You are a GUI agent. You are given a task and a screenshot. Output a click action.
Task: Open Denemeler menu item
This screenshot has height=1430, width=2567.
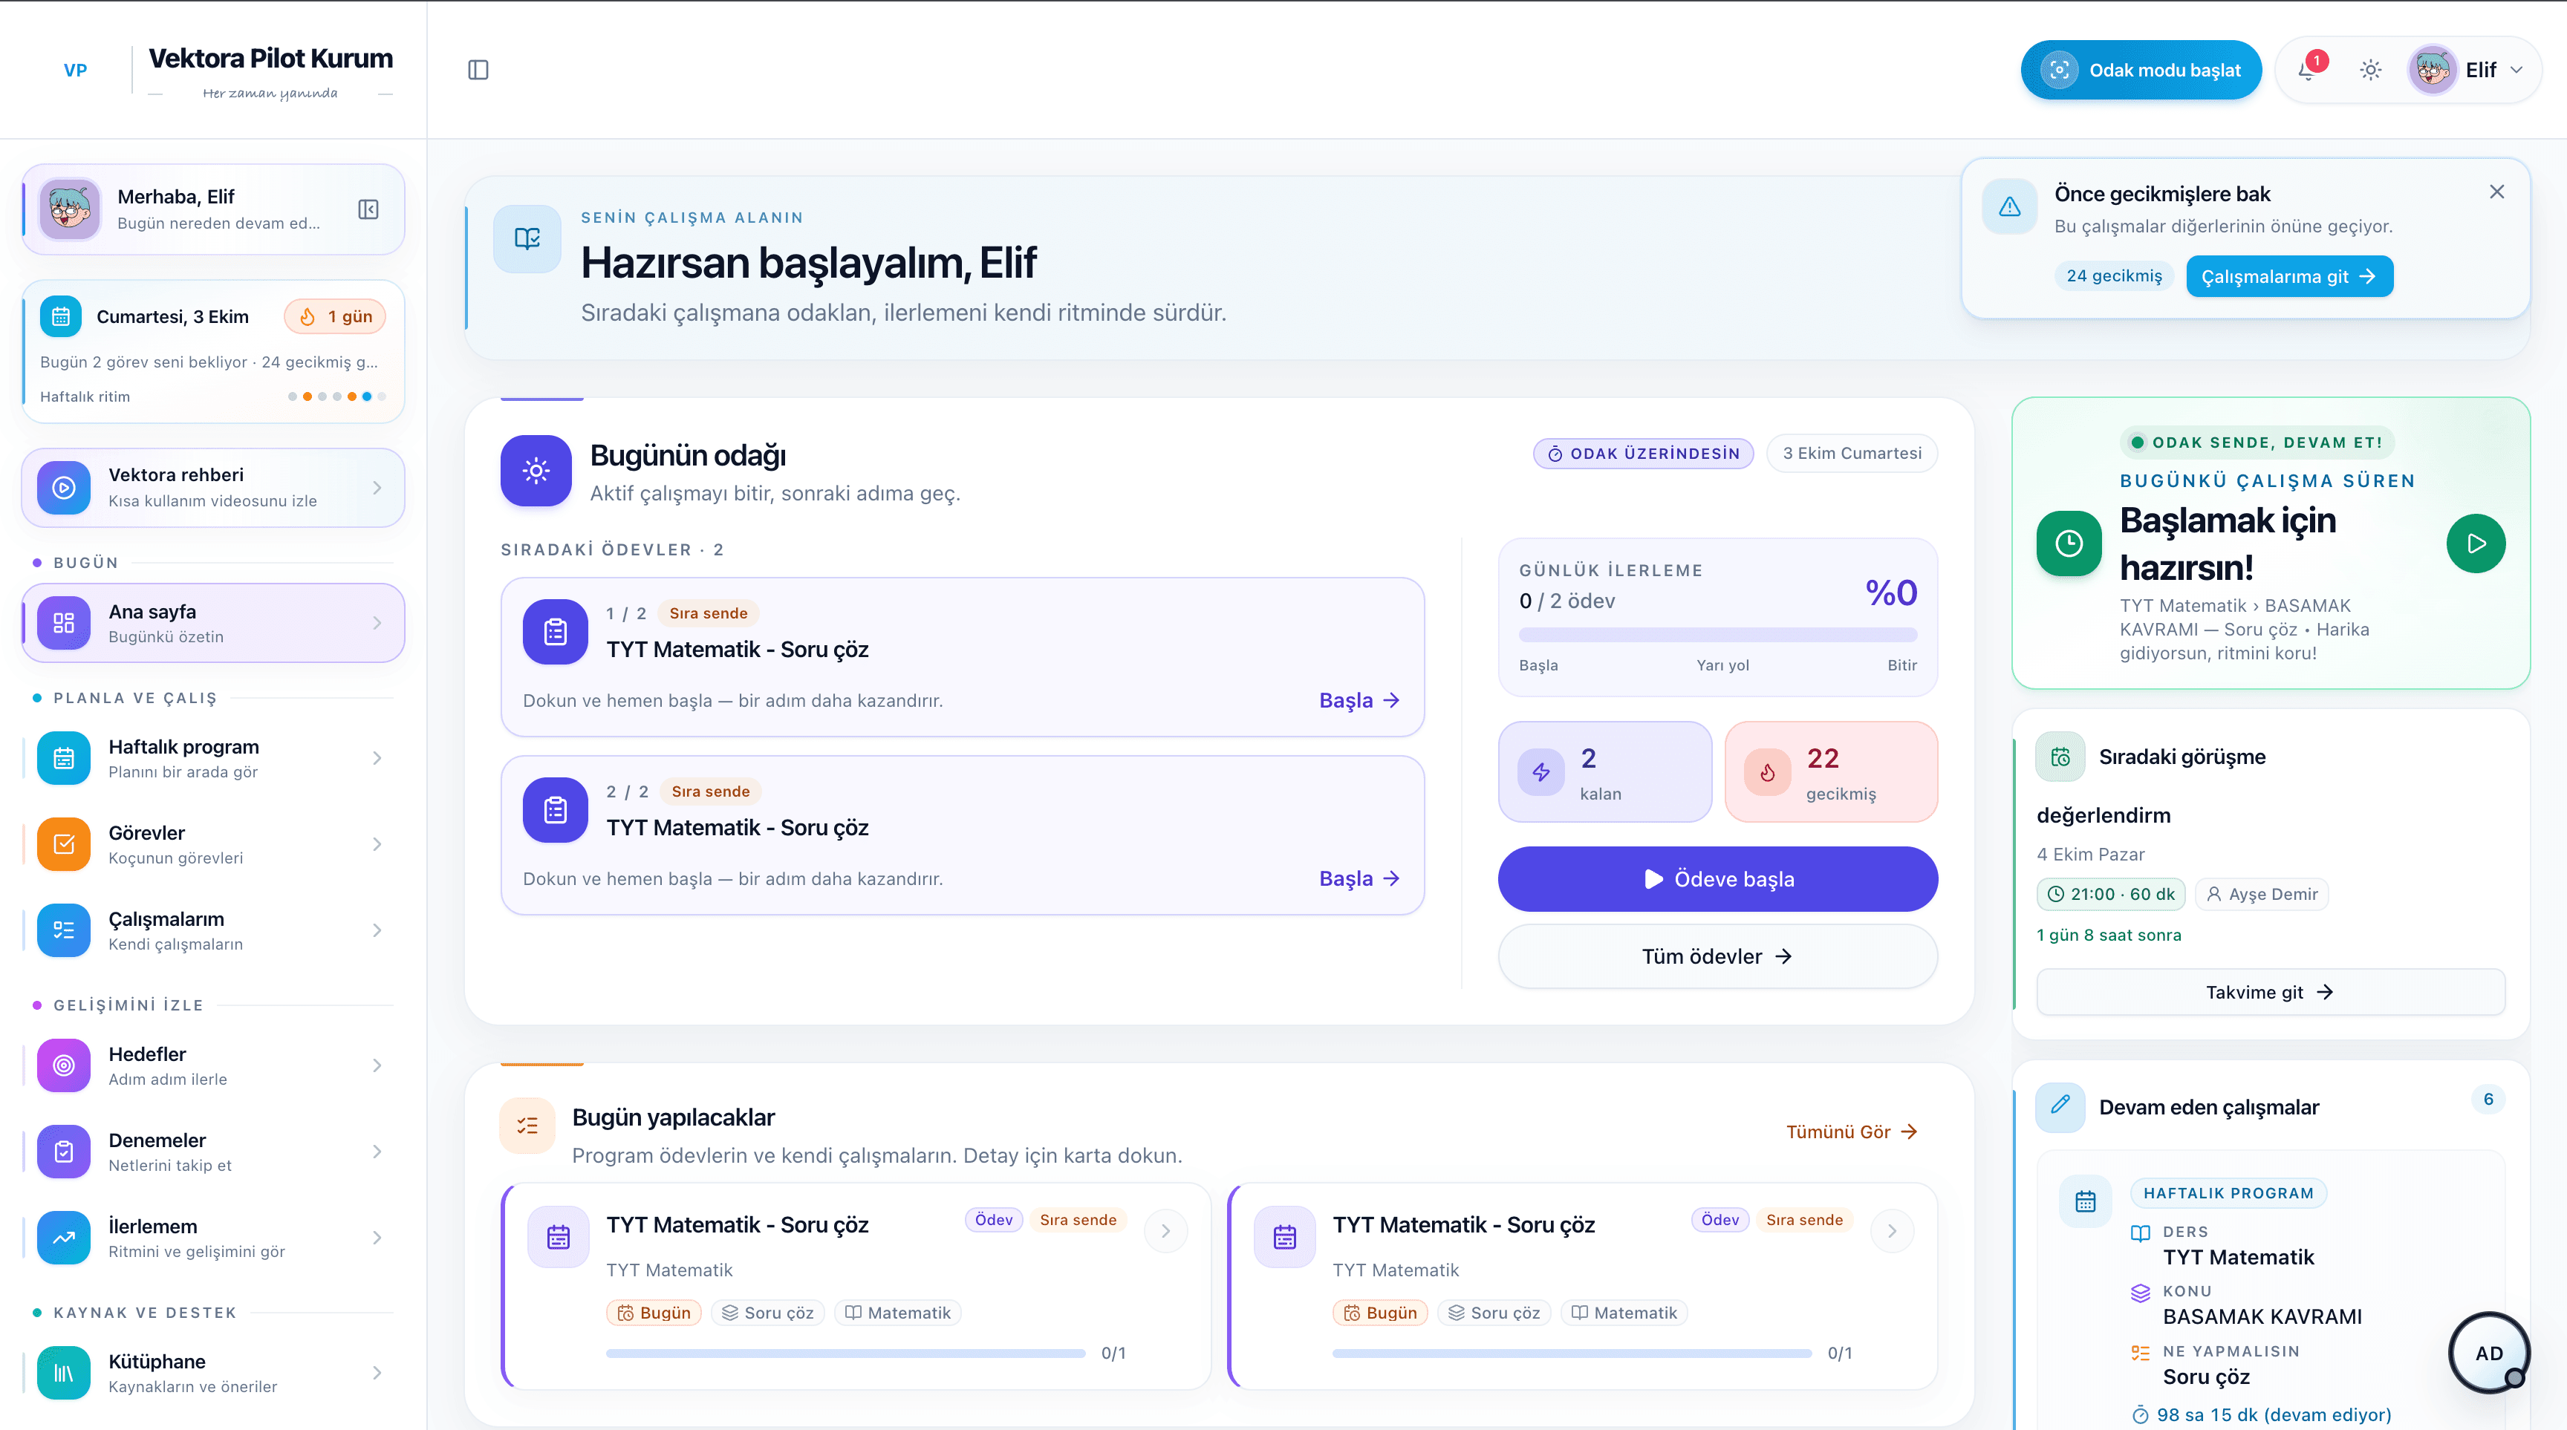(213, 1151)
